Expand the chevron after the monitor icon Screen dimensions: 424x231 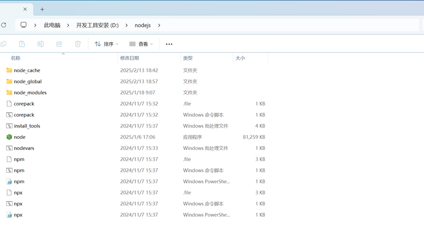coord(35,25)
